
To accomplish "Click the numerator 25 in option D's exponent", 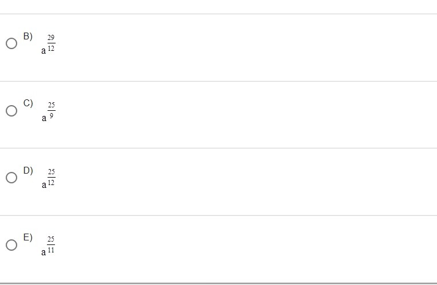I will (x=52, y=172).
